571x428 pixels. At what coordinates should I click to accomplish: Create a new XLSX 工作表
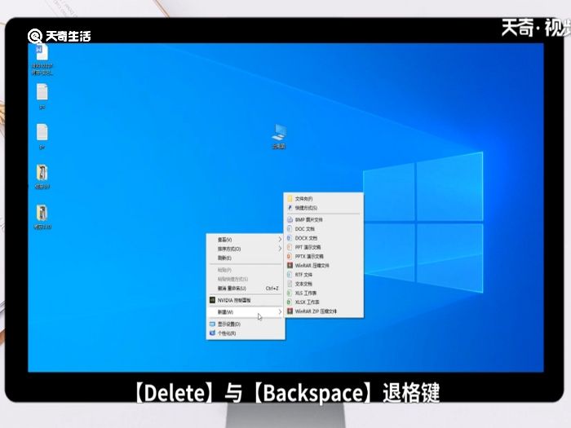323,302
